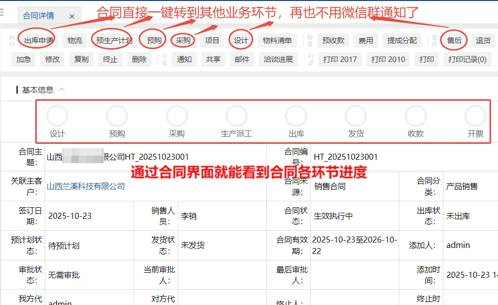Viewport: 498px width, 305px height.
Task: Click the 预生产计划 toolbar button
Action: click(113, 40)
